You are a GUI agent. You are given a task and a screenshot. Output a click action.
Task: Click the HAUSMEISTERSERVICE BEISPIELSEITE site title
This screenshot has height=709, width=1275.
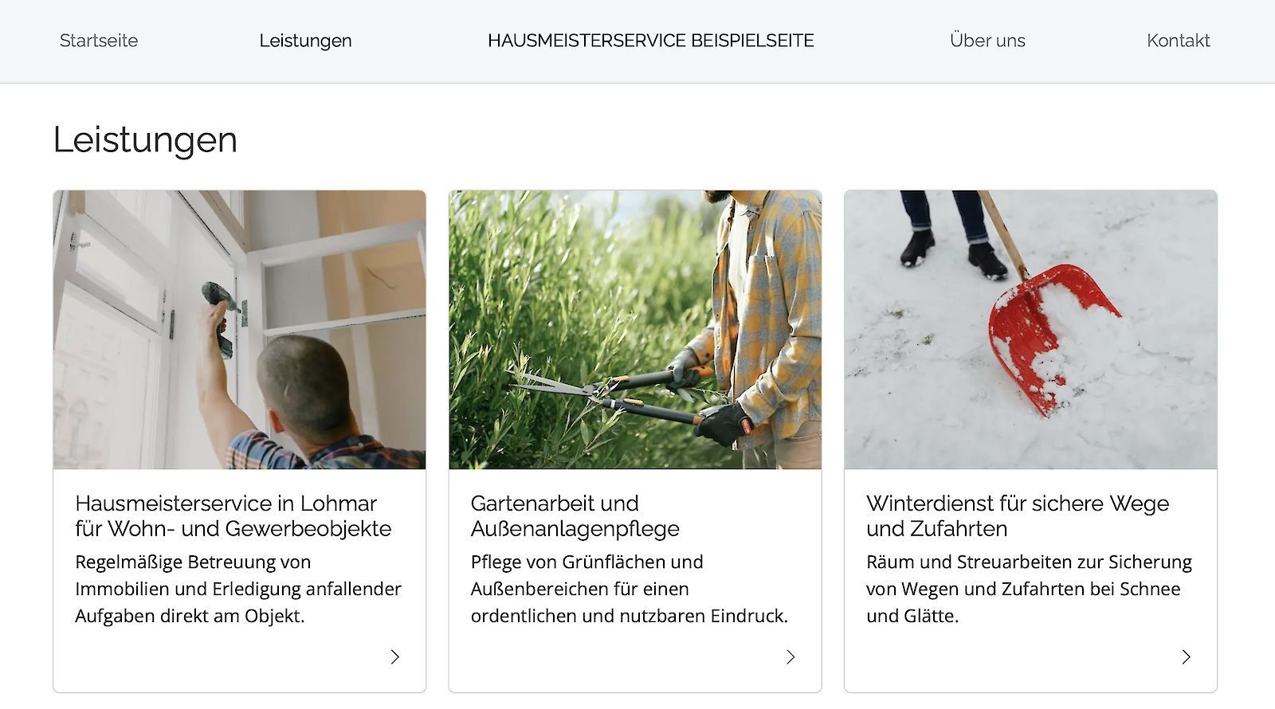(650, 41)
